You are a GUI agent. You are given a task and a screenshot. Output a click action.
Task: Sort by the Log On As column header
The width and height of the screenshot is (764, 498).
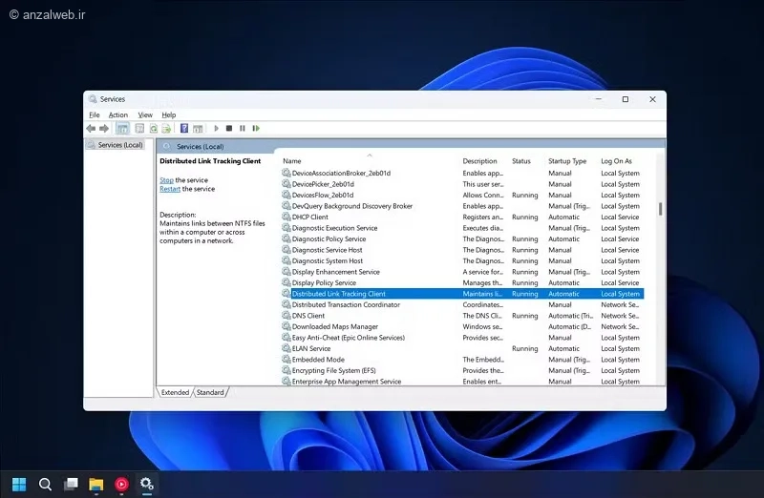tap(616, 161)
